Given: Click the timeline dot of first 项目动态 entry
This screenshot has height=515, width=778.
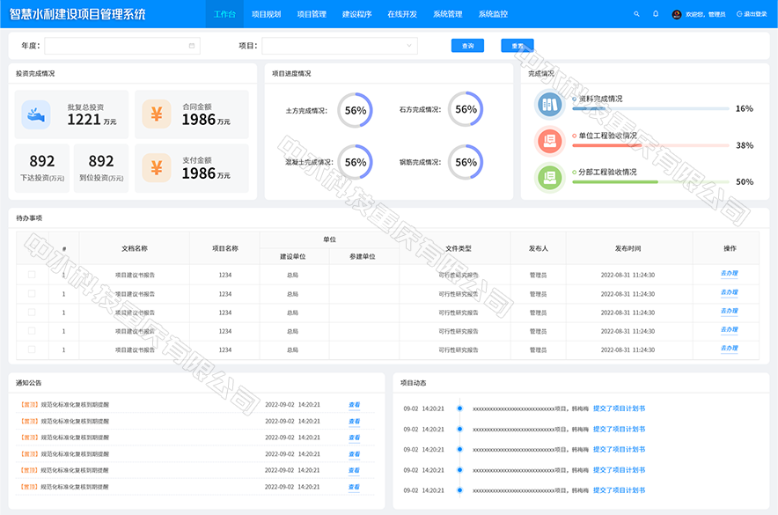Looking at the screenshot, I should coord(460,408).
